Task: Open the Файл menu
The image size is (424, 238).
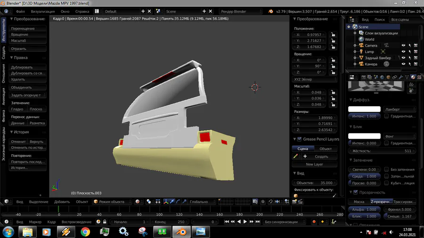Action: 20,11
